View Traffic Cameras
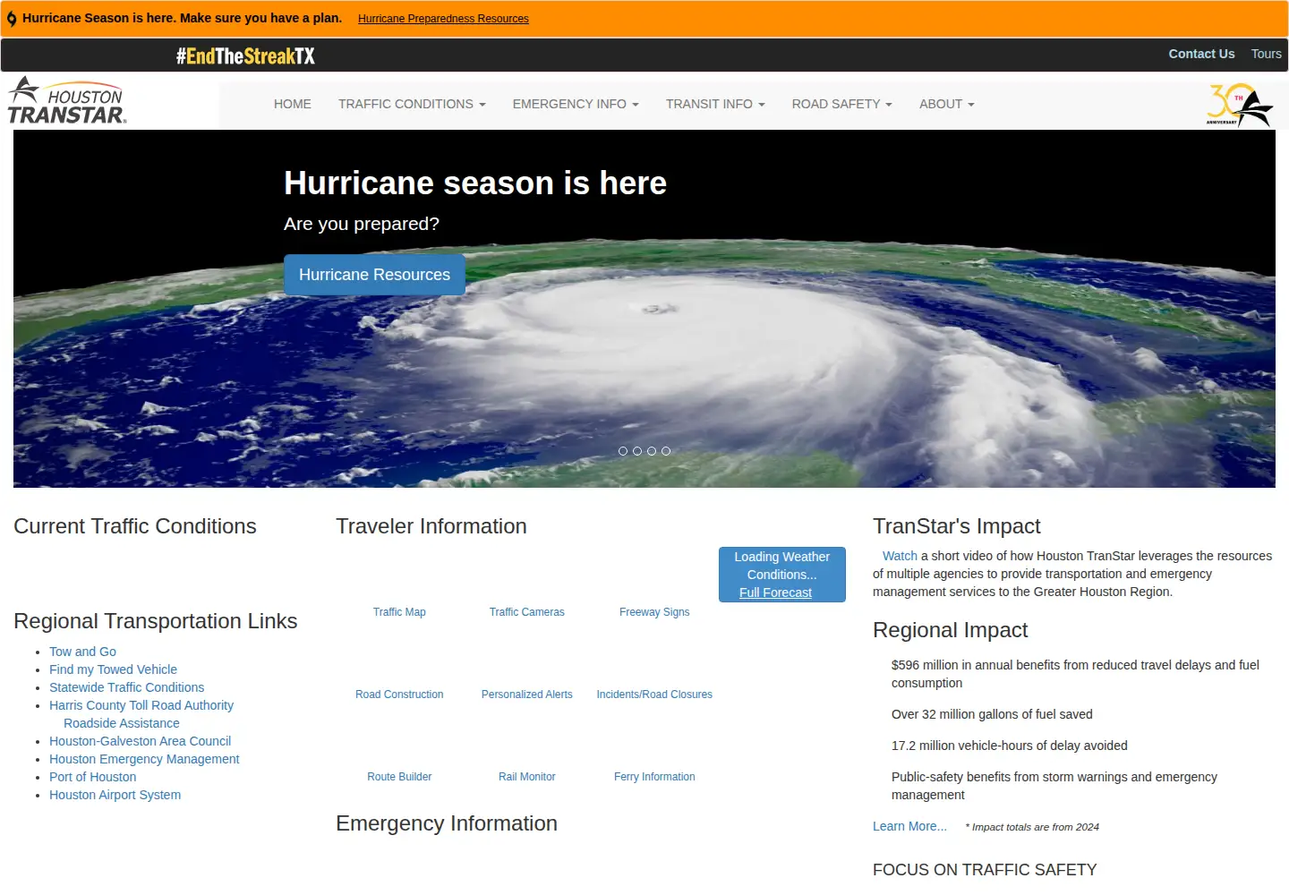Screen dimensions: 1289x895 pyautogui.click(x=527, y=612)
